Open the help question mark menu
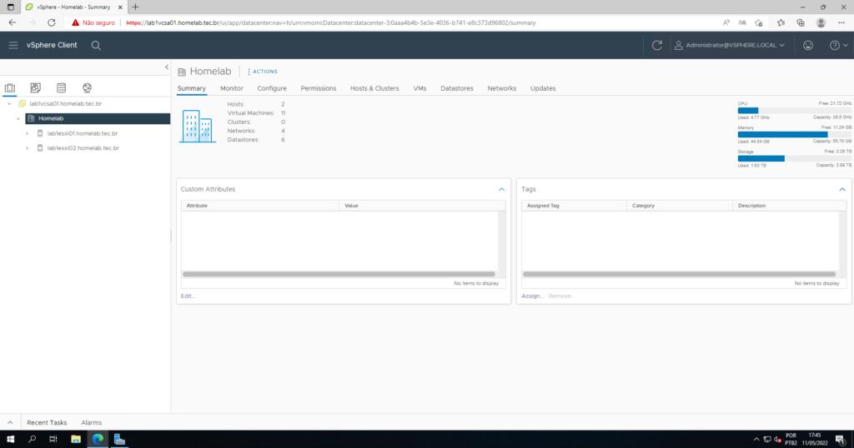Screen dimensions: 854x448 tap(838, 45)
